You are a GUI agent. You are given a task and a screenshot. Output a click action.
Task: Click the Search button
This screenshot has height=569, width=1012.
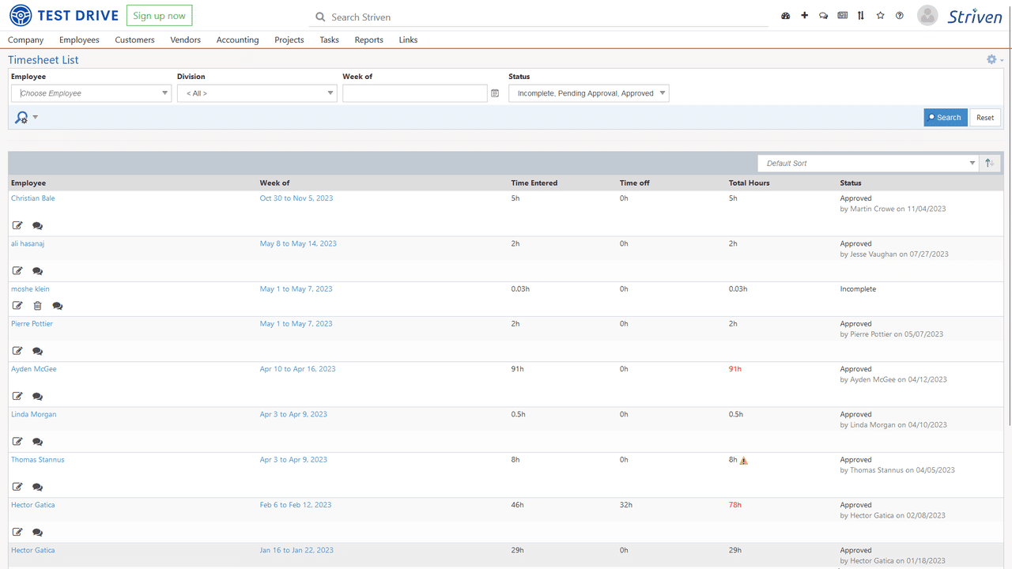pos(945,117)
